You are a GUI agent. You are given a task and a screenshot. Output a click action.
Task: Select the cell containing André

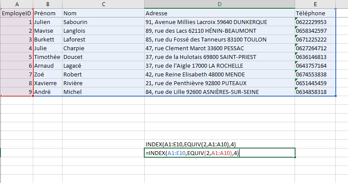pos(48,92)
